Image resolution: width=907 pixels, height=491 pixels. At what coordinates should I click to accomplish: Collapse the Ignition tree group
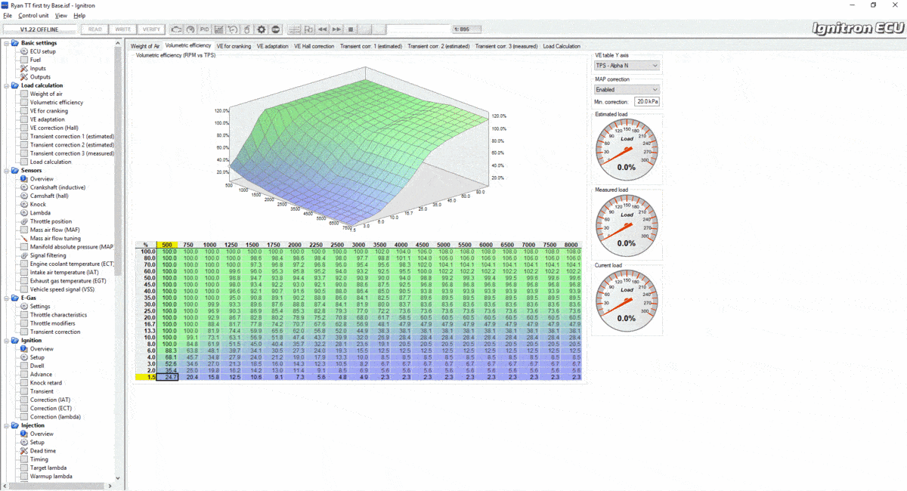tap(6, 341)
